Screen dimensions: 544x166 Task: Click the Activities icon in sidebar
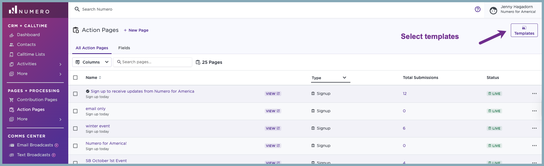click(12, 64)
